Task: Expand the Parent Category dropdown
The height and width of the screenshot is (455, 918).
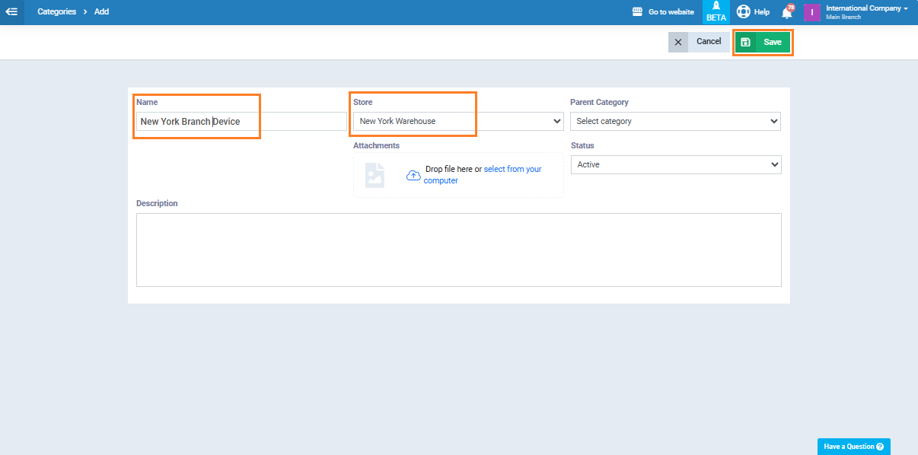Action: point(675,121)
